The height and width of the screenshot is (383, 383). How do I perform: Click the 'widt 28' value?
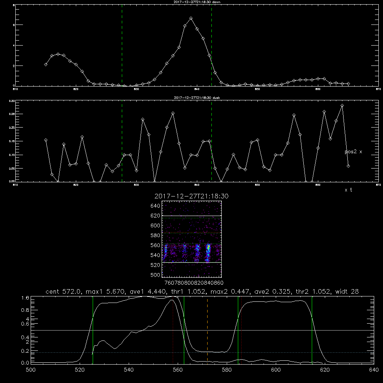click(347, 291)
